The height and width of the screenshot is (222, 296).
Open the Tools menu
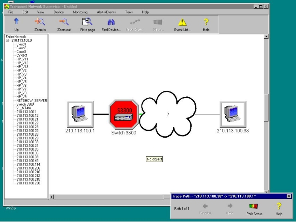[x=129, y=12]
